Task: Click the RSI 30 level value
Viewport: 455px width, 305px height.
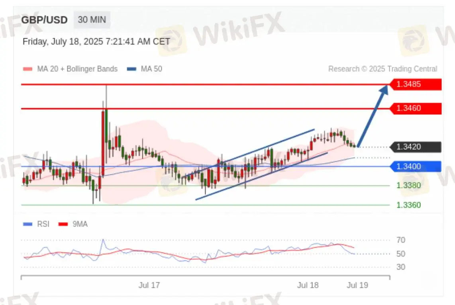Action: 401,267
